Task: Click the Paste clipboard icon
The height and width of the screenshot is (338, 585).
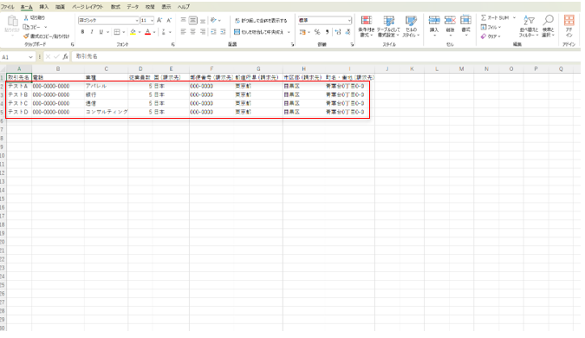Action: pos(12,21)
